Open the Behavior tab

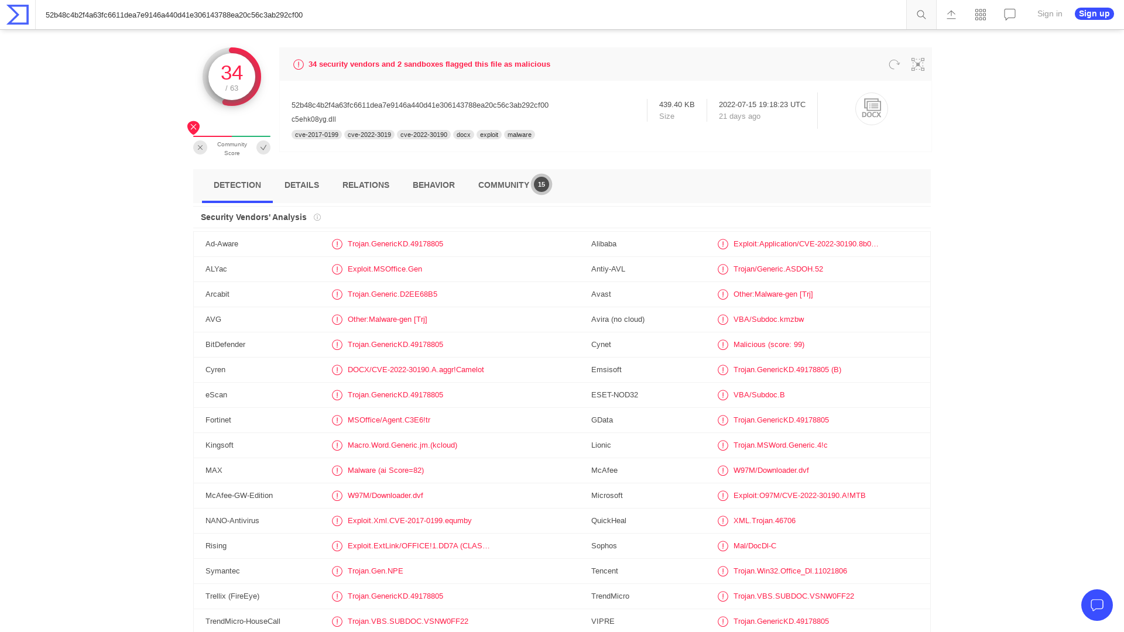tap(434, 185)
